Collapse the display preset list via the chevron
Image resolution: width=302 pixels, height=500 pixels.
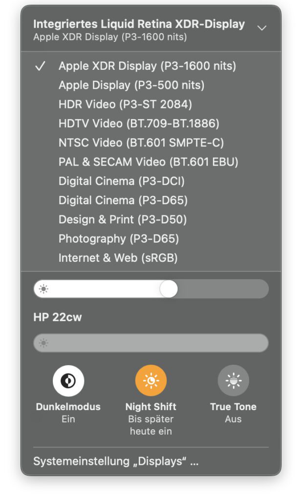(262, 28)
